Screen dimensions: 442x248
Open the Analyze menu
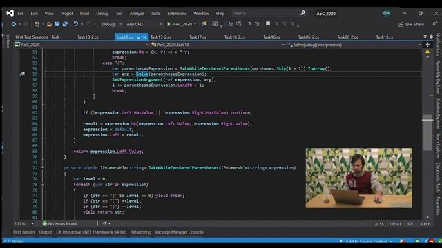[x=137, y=14]
